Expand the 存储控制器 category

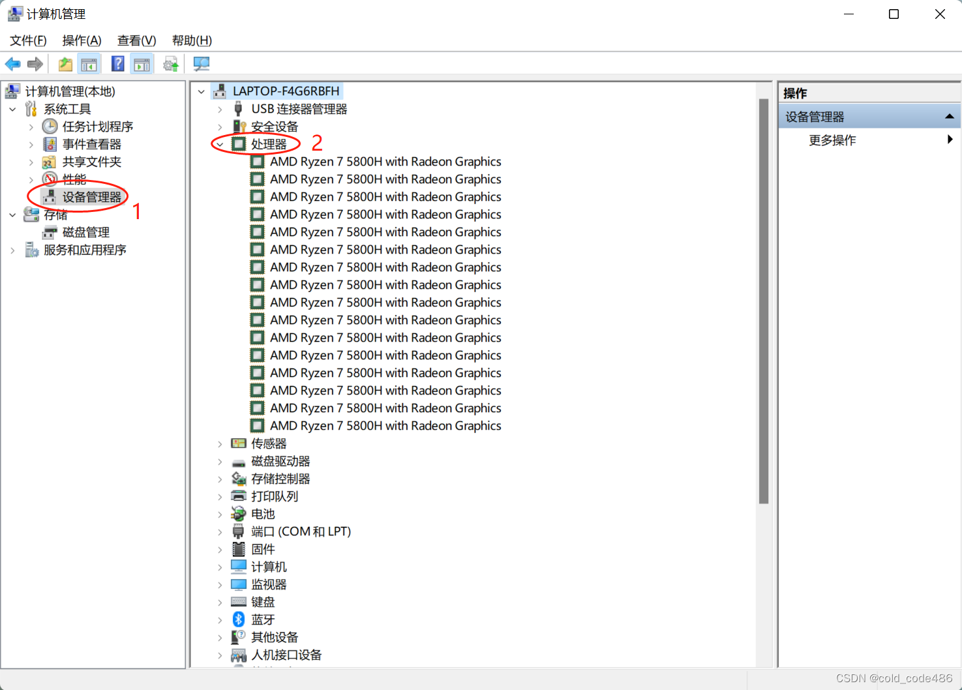point(220,479)
